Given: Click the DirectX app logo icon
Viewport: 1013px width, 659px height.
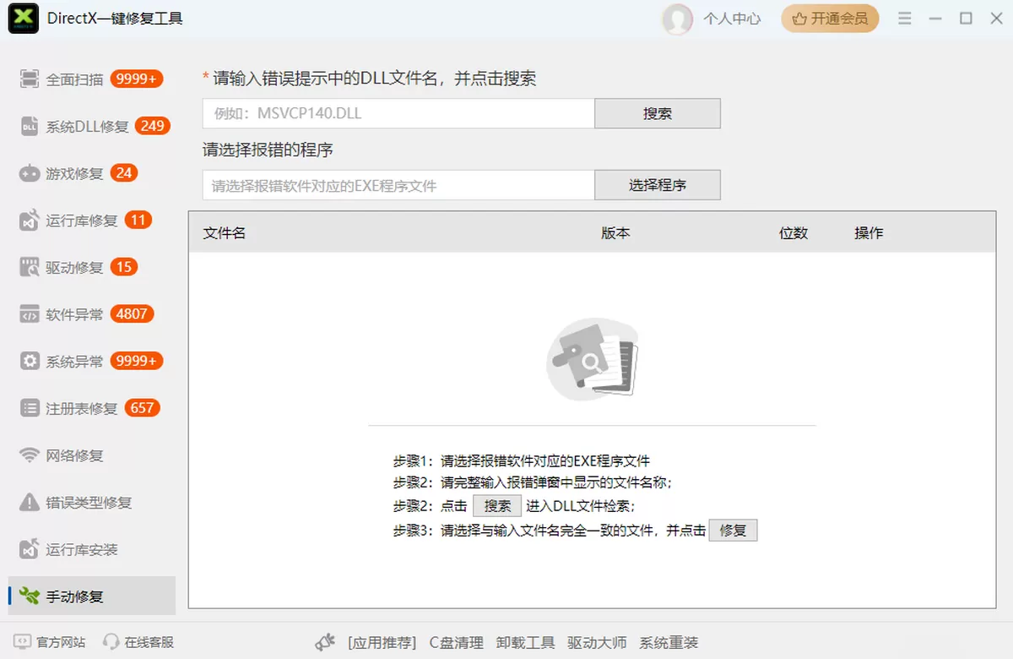Looking at the screenshot, I should point(23,19).
